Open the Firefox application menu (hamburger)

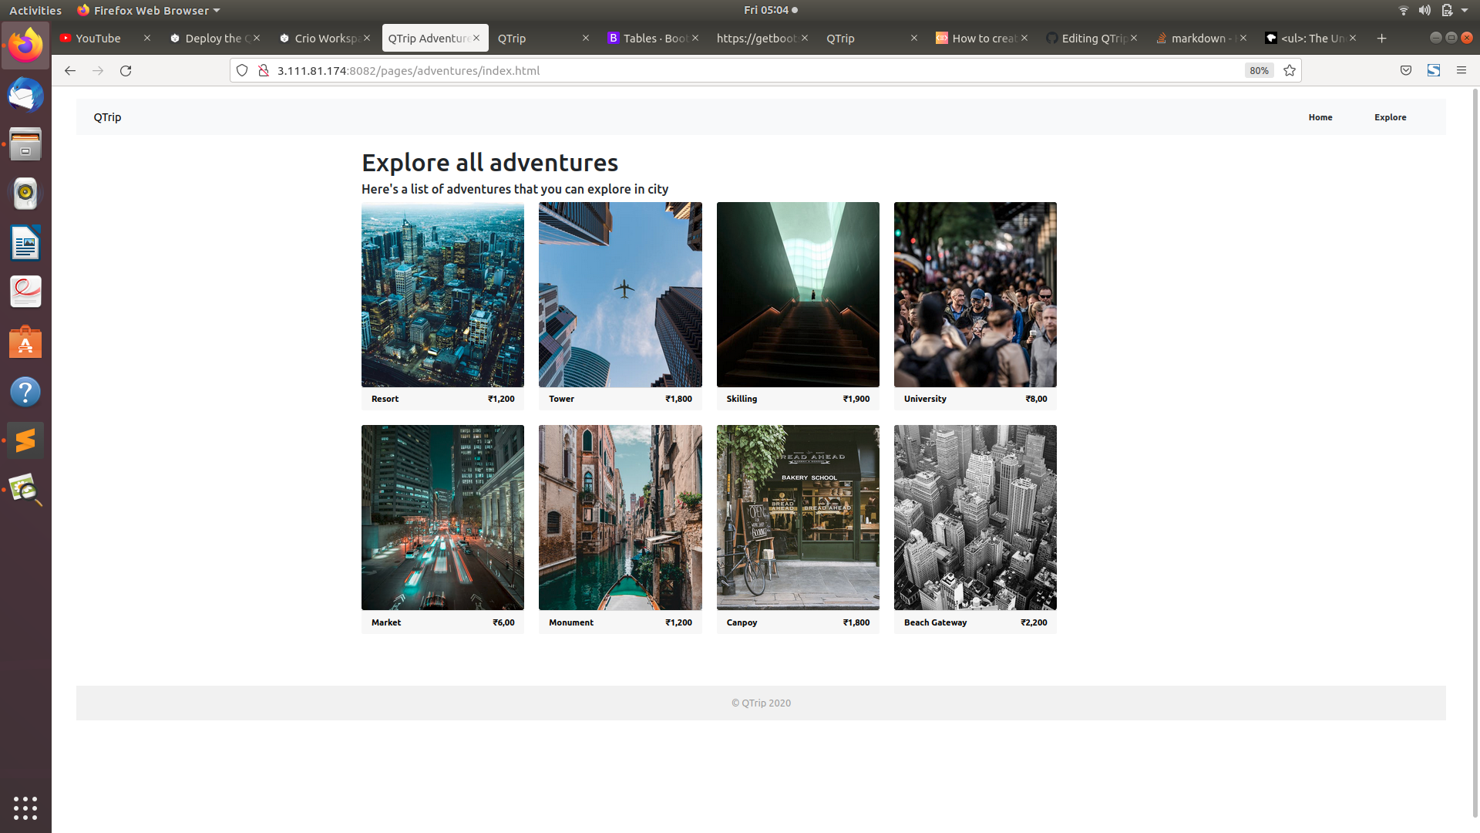[1461, 70]
